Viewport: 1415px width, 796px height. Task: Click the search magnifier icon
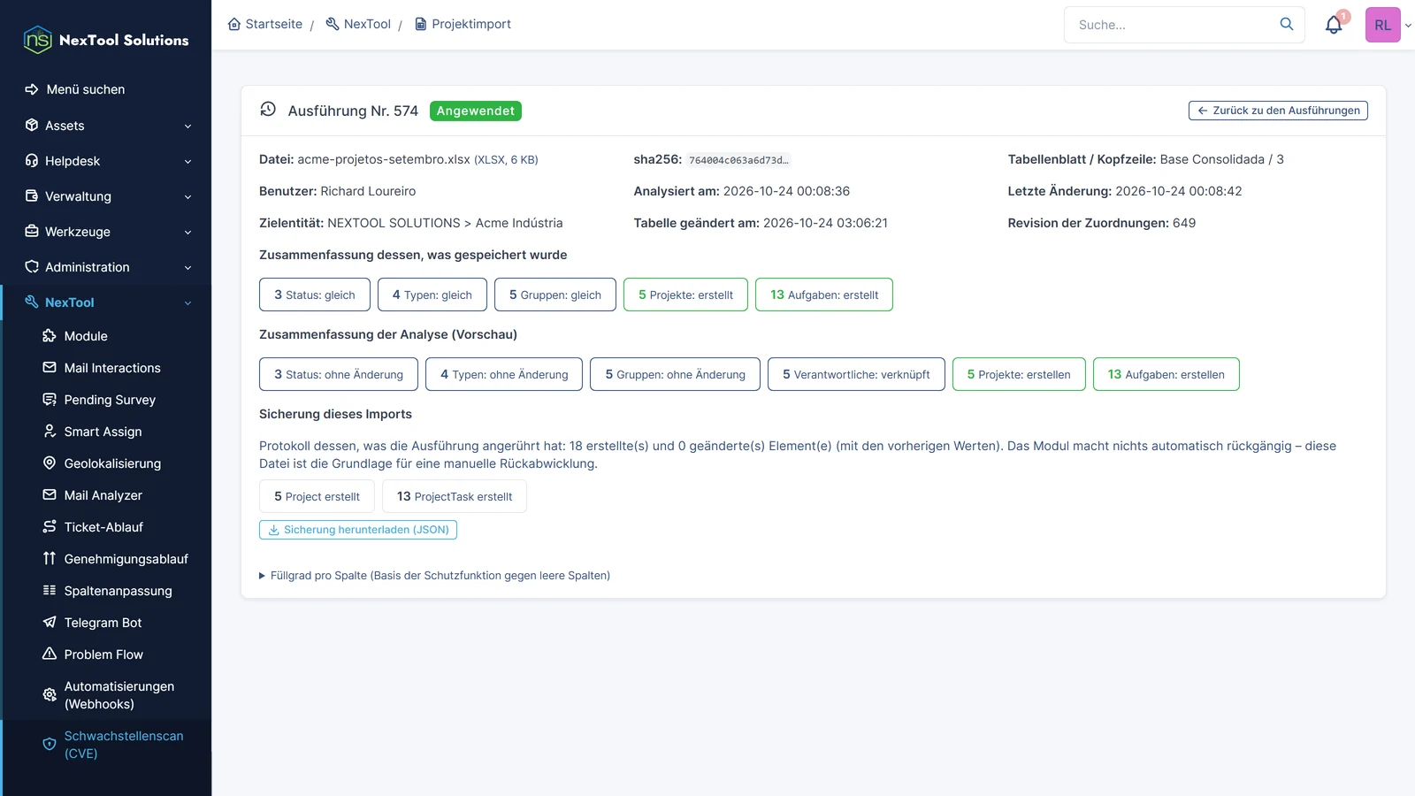[1287, 25]
